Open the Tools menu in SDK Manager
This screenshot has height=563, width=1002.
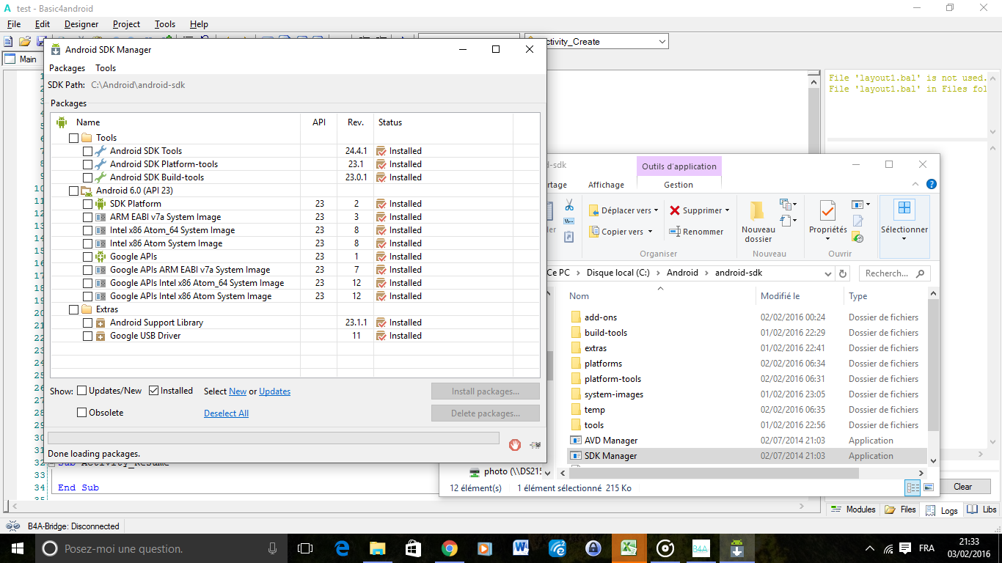pyautogui.click(x=106, y=68)
